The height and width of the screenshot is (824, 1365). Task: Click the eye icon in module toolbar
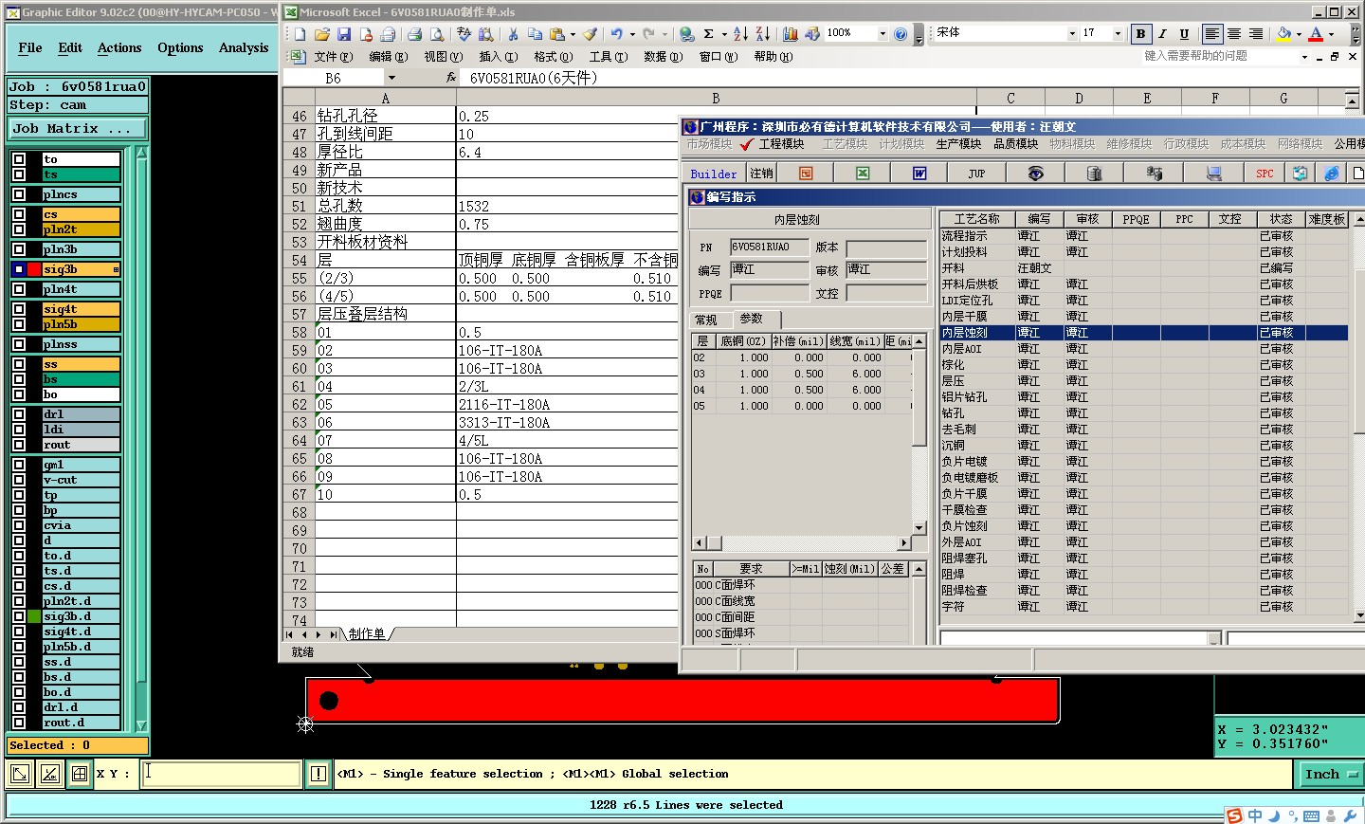coord(1035,174)
